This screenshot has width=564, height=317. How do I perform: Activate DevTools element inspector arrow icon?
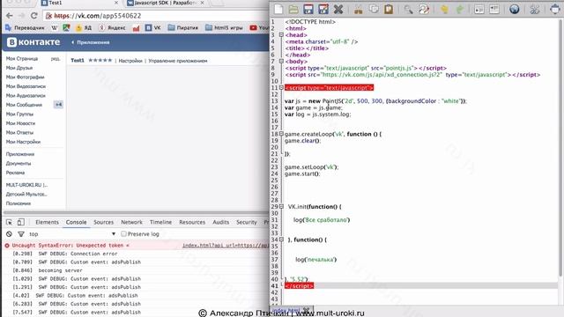[x=9, y=222]
